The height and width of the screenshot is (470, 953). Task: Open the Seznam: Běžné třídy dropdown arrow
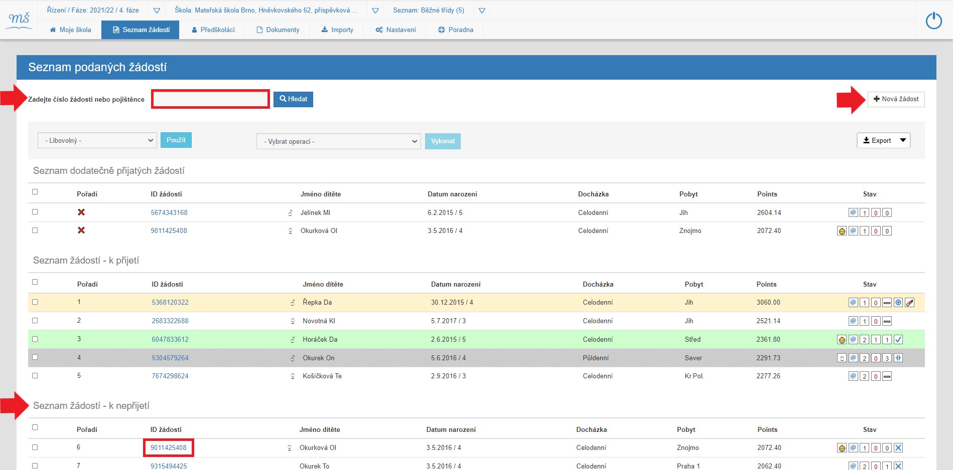click(x=482, y=11)
